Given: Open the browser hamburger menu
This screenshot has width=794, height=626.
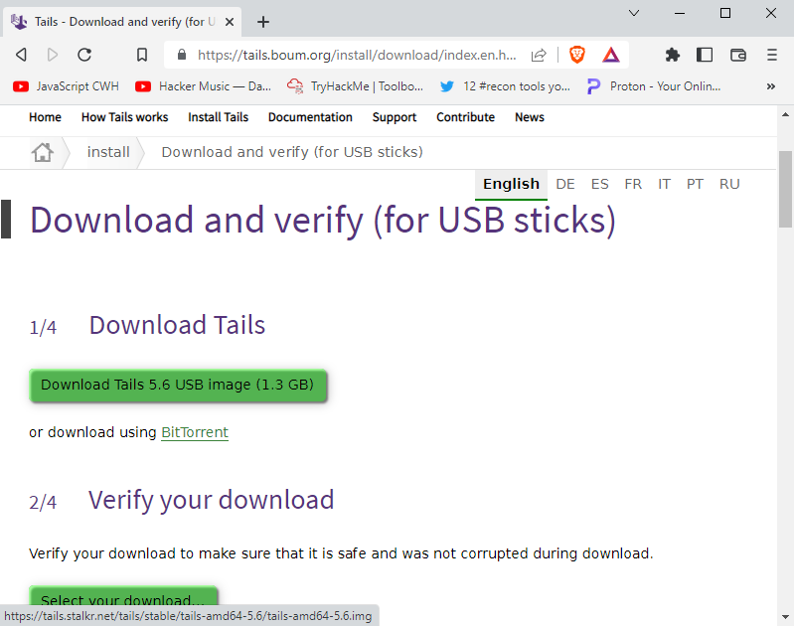Looking at the screenshot, I should pos(772,56).
